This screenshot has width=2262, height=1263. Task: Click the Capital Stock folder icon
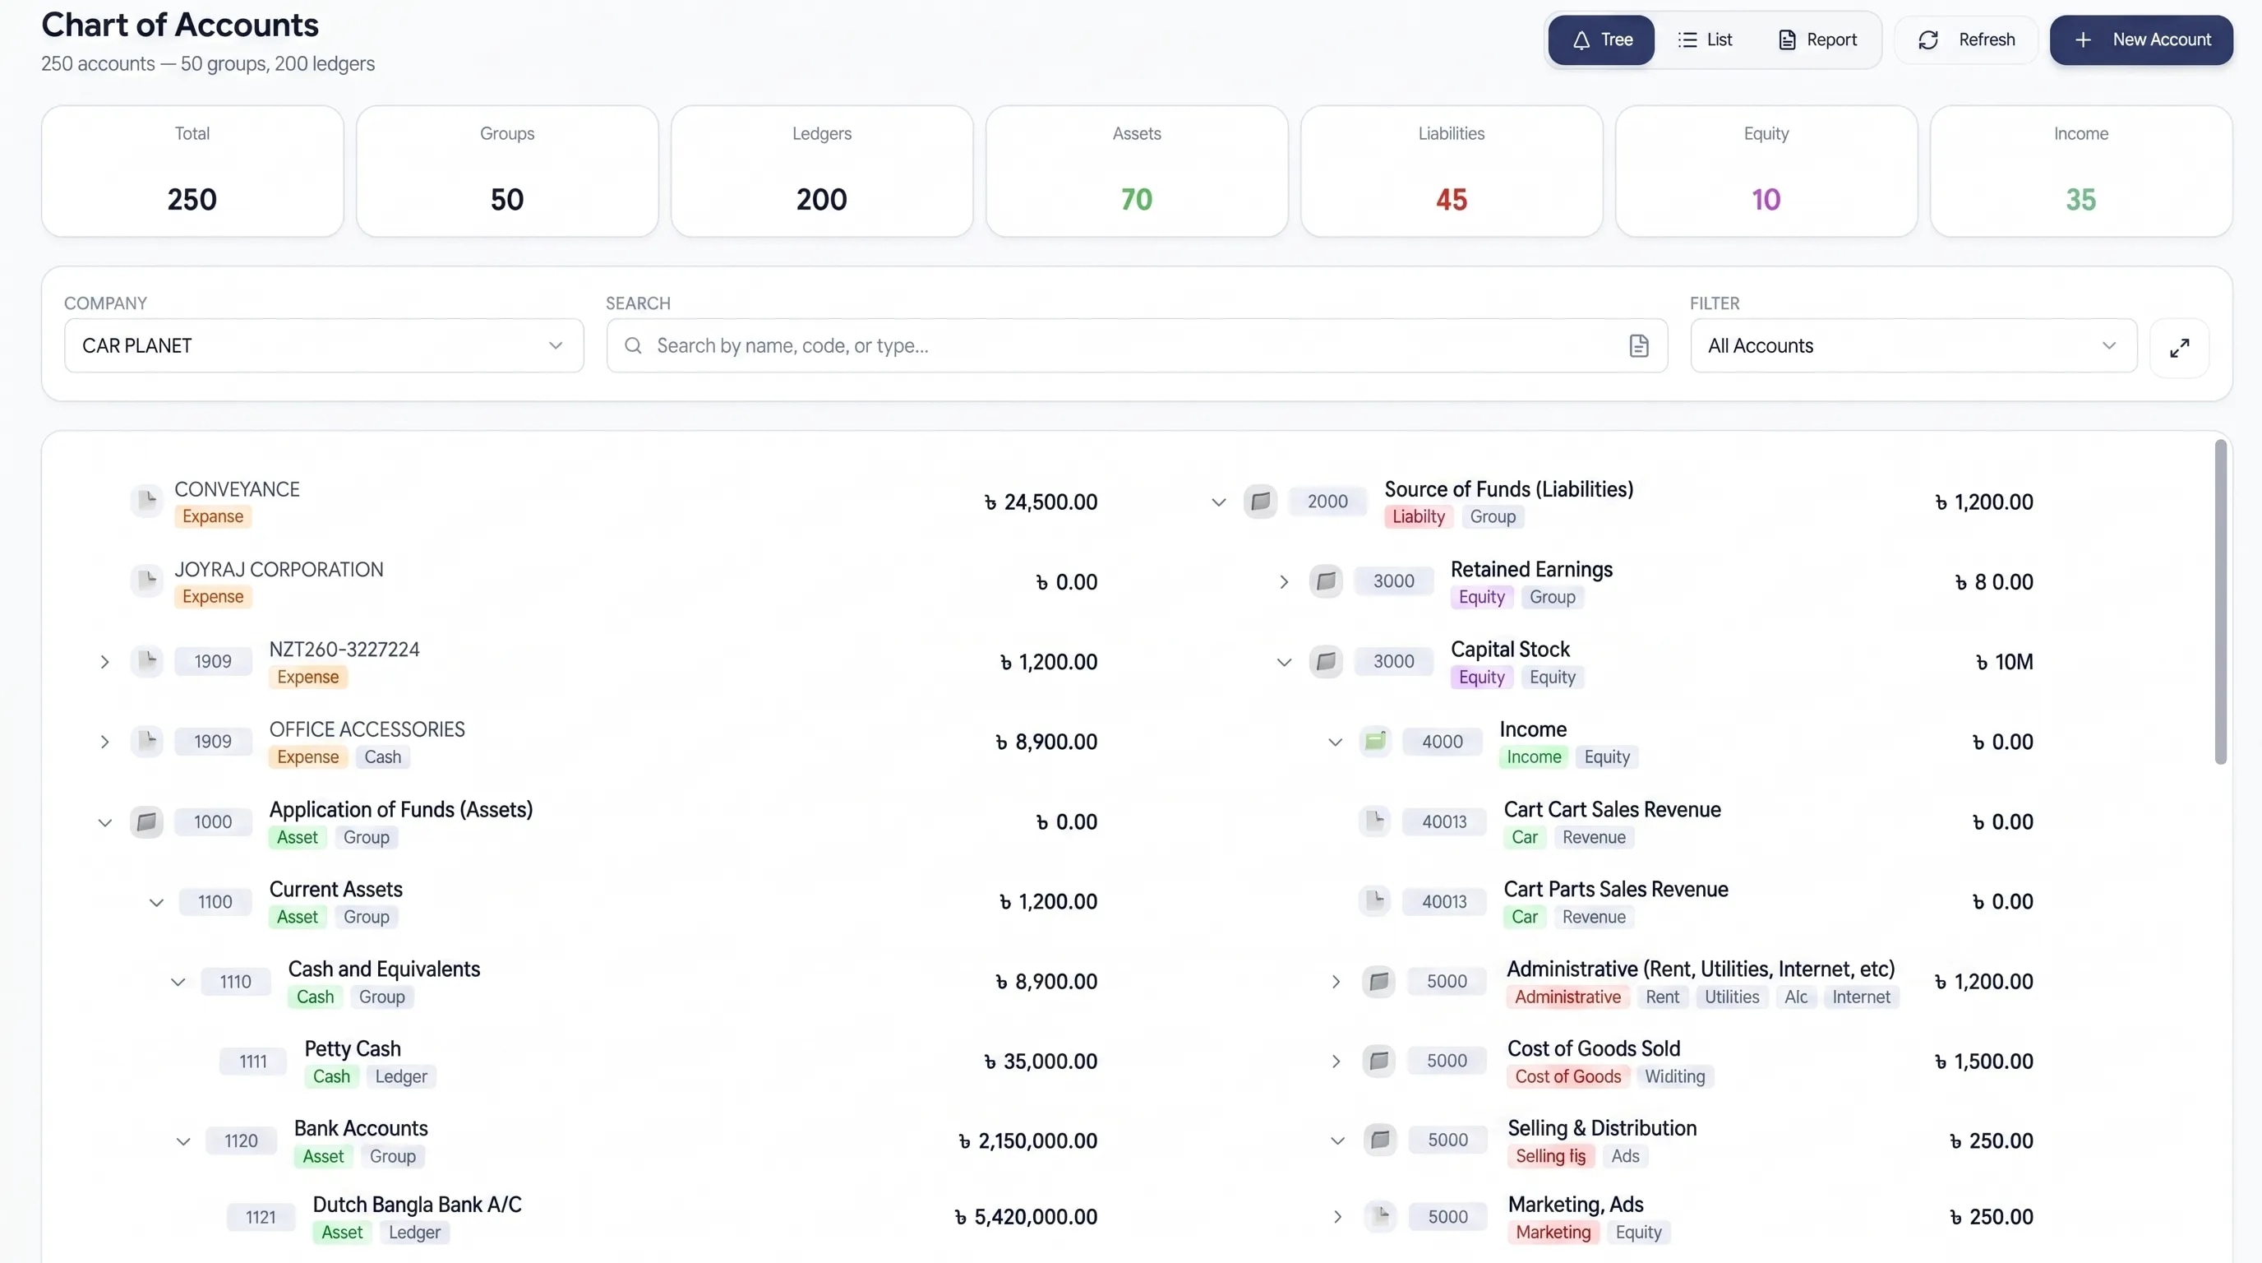click(x=1326, y=661)
